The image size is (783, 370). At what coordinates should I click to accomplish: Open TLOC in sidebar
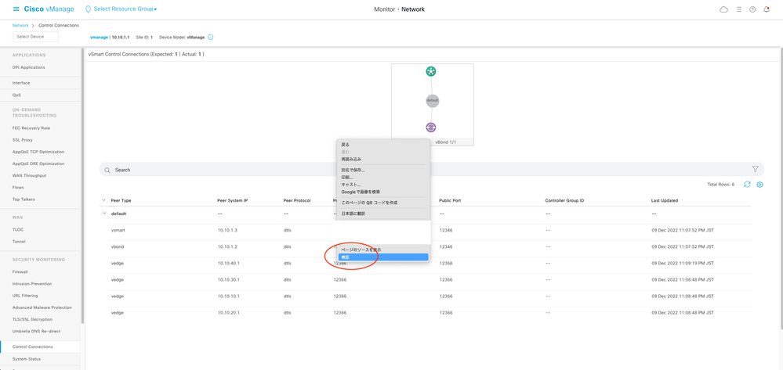click(x=18, y=229)
